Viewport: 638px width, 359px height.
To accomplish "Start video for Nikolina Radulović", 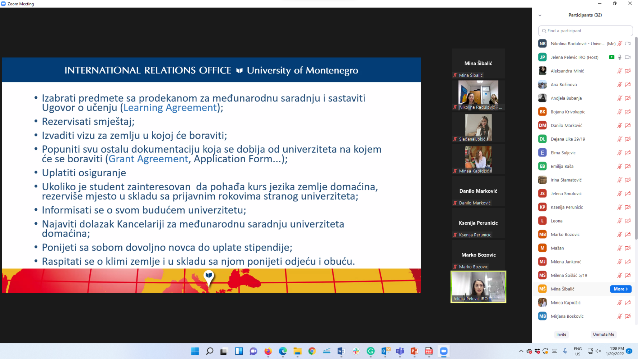I will [628, 43].
